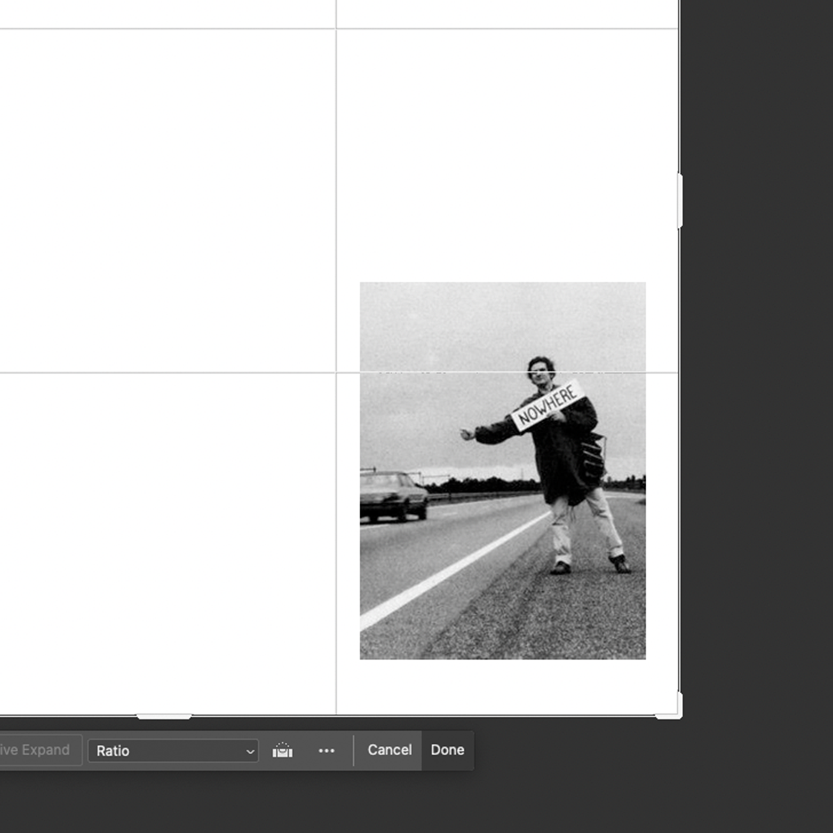The image size is (833, 833).
Task: Click the bottom-edge middle crop handle
Action: (164, 716)
